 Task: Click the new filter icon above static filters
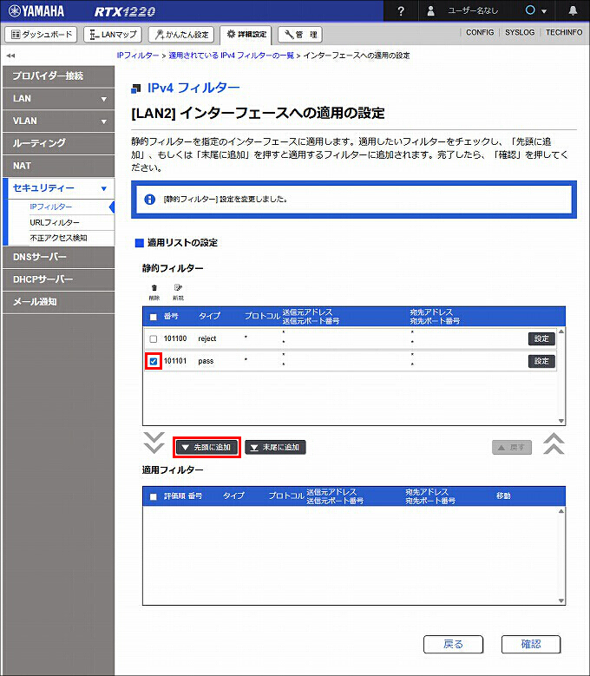point(178,292)
